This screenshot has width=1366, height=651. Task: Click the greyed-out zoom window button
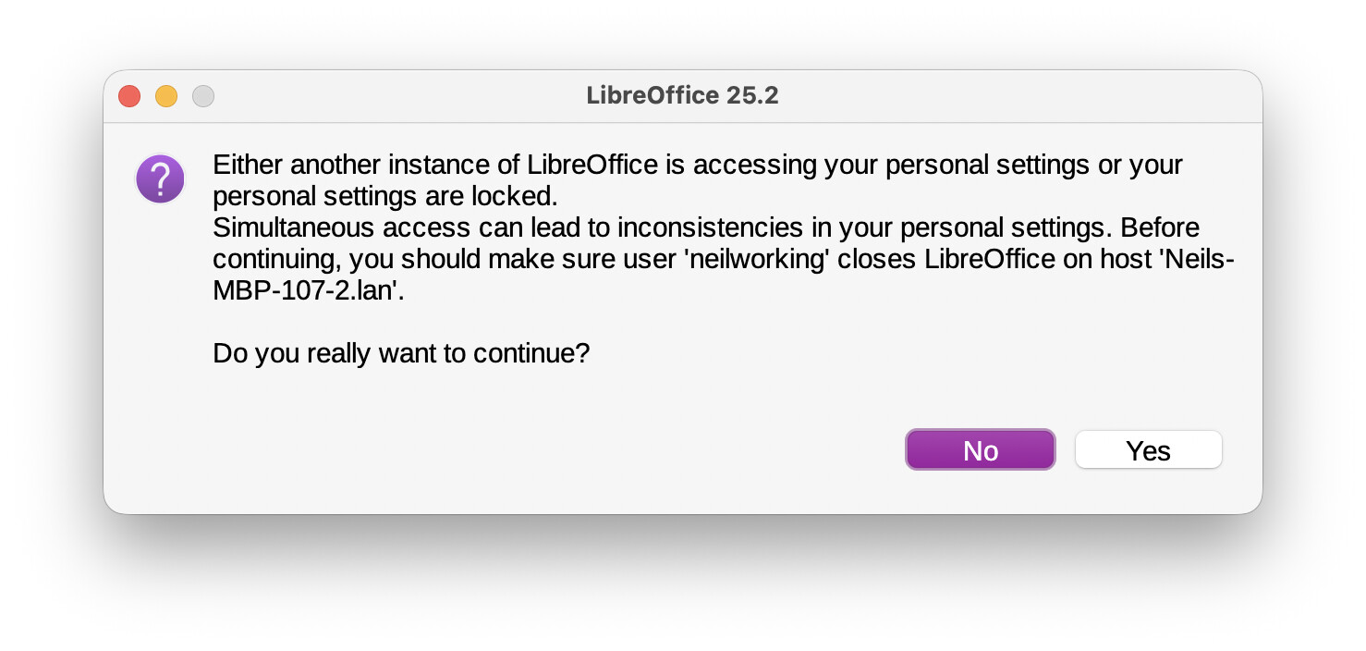pos(203,96)
